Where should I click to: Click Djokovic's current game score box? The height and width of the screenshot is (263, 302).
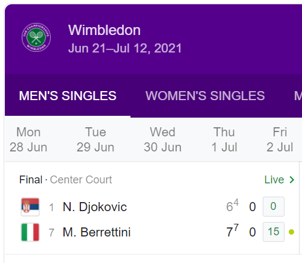[x=274, y=206]
